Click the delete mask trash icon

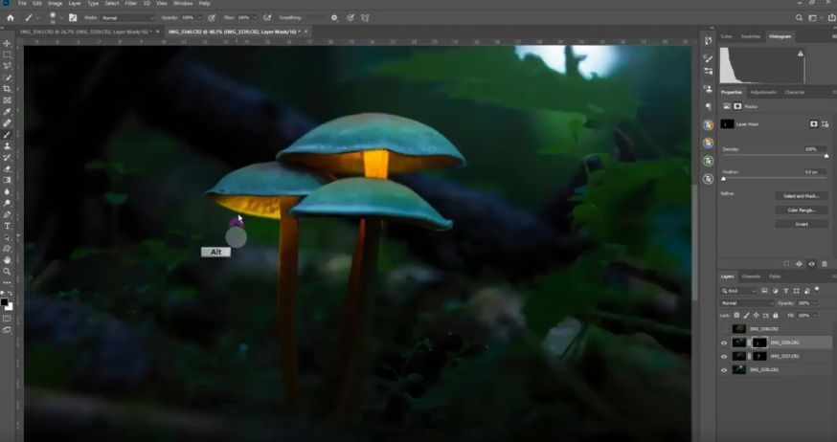(x=825, y=264)
